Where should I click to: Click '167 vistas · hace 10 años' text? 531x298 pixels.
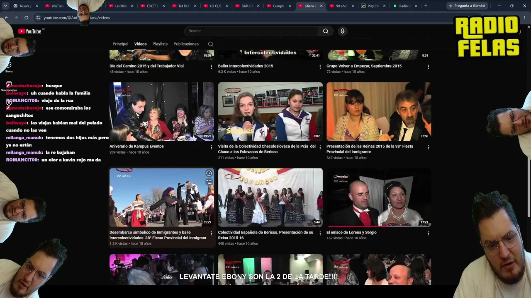coord(346,238)
